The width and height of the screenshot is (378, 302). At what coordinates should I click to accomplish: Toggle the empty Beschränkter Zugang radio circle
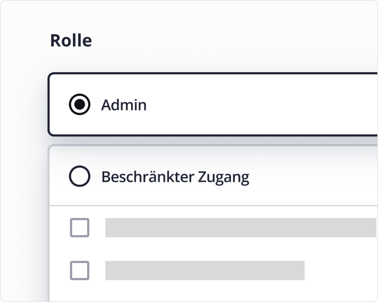click(x=79, y=176)
